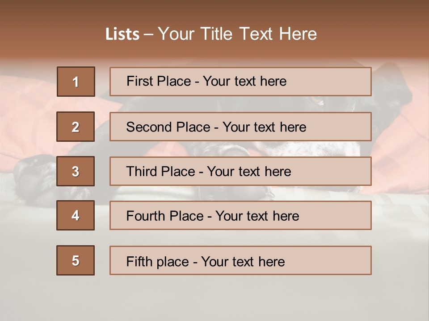This screenshot has width=429, height=321.
Task: Click the number 3 square
Action: [x=76, y=171]
